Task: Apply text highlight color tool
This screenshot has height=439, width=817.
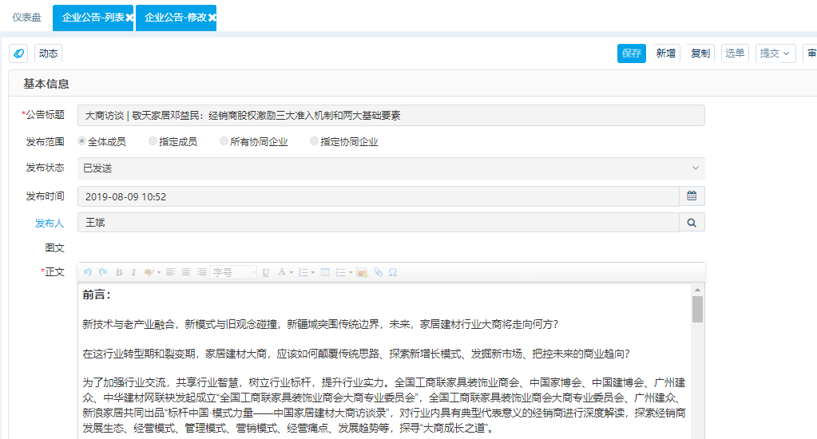Action: [x=149, y=272]
